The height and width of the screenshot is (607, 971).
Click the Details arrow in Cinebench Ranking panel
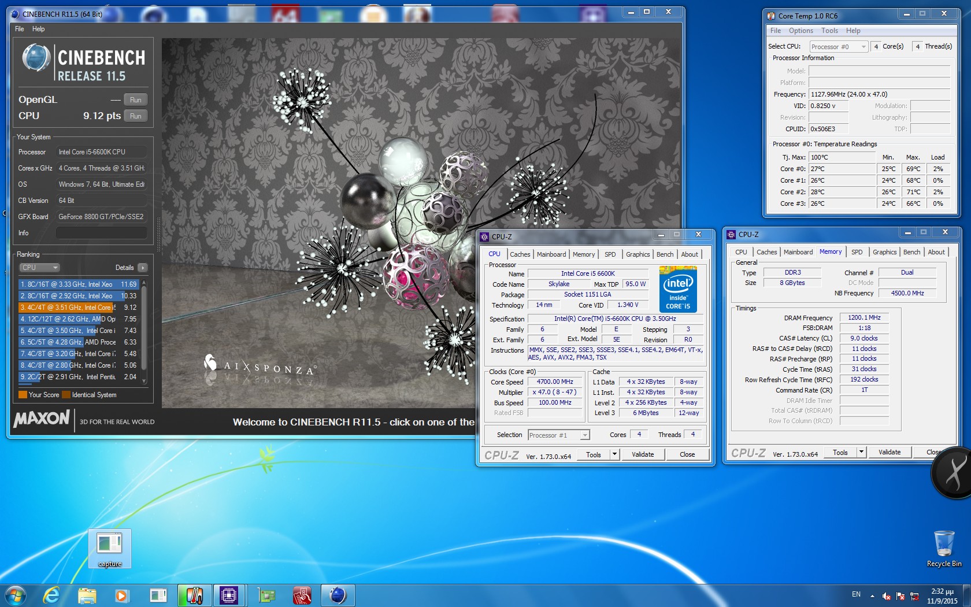[x=143, y=268]
